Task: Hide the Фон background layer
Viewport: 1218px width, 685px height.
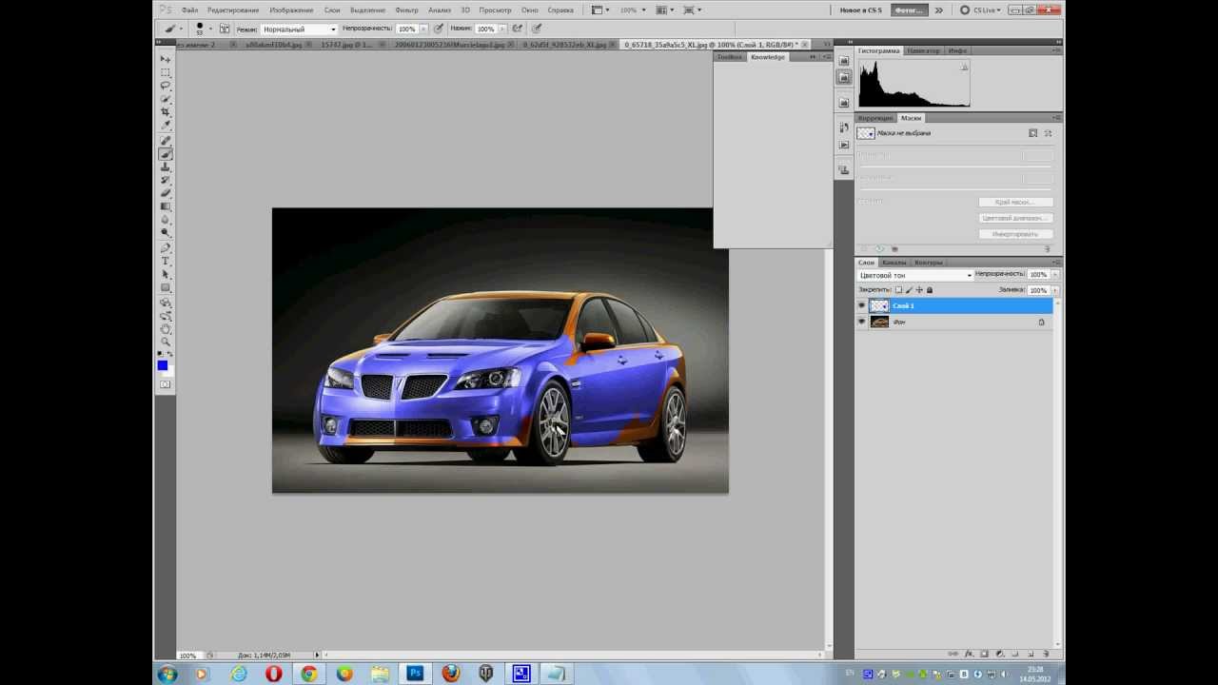Action: [862, 323]
